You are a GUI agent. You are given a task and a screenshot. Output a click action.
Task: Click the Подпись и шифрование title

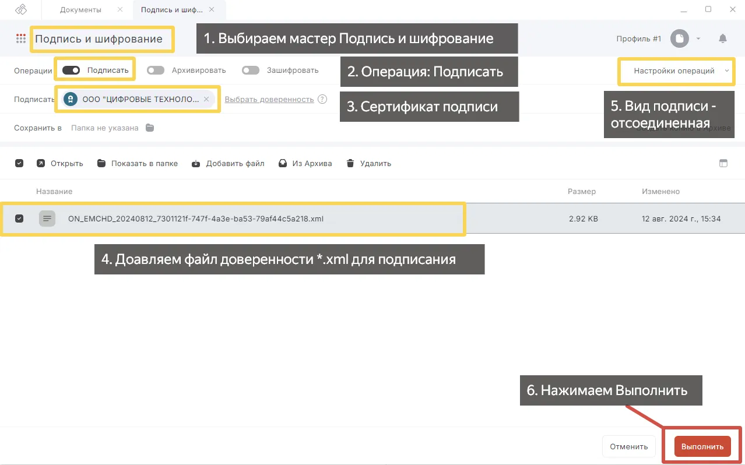tap(99, 39)
